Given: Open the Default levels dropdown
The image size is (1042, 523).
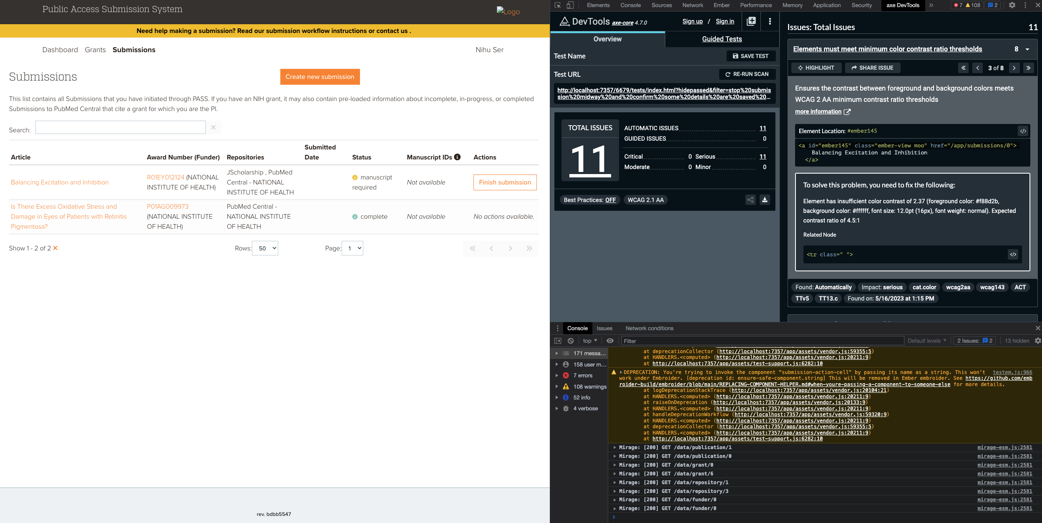Looking at the screenshot, I should click(926, 341).
